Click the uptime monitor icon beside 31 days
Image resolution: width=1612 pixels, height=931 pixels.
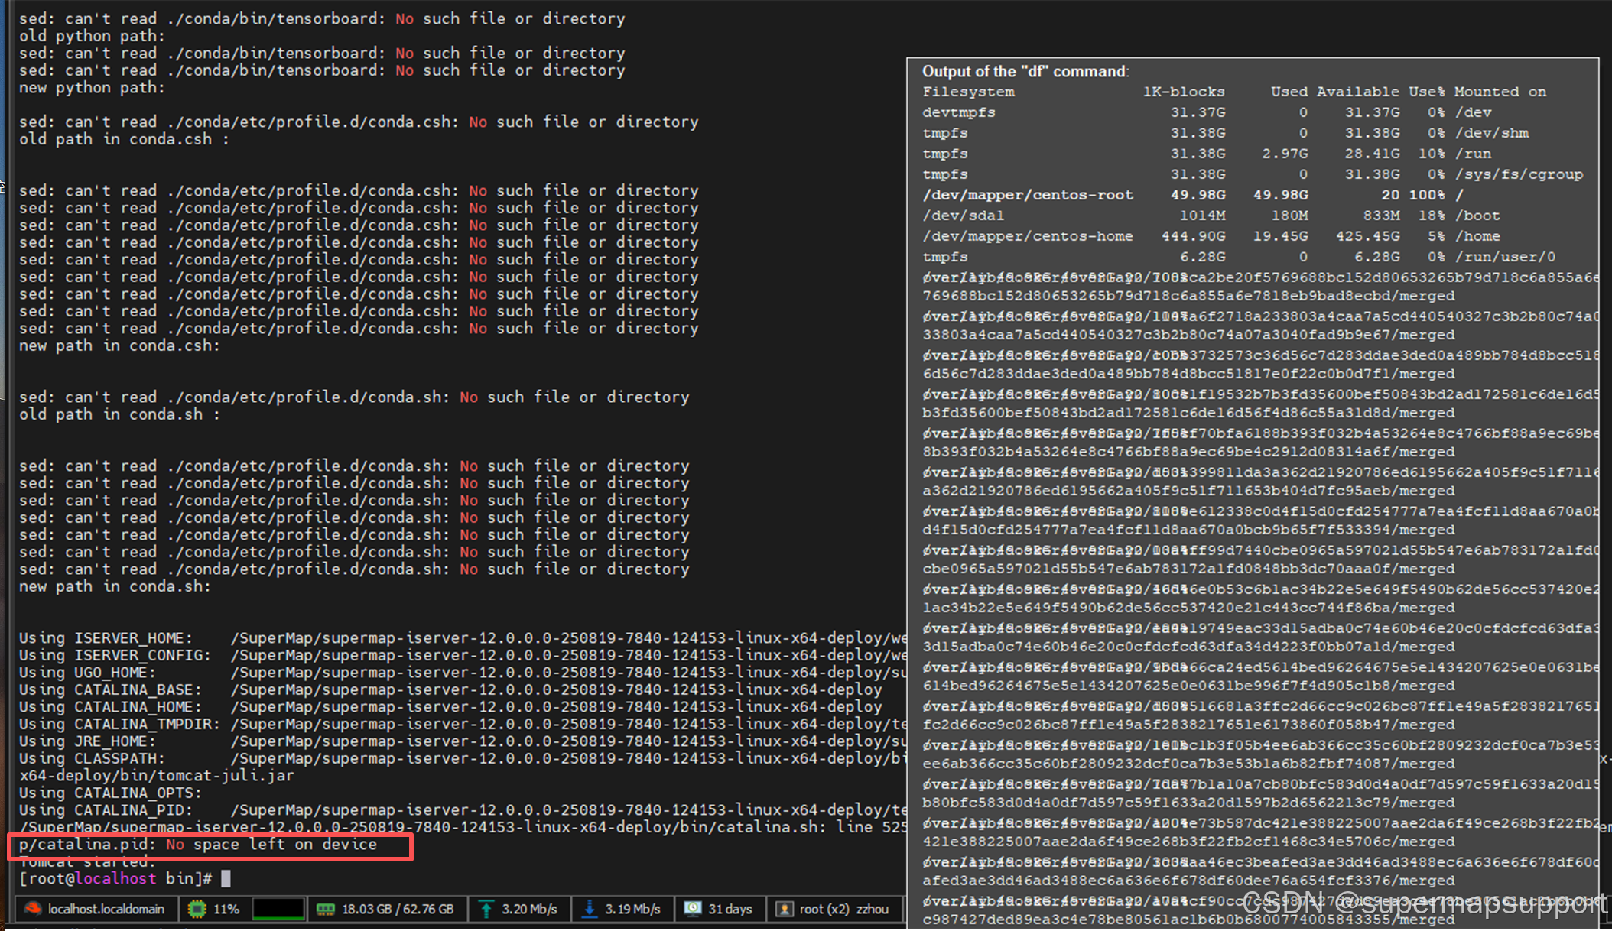click(693, 909)
